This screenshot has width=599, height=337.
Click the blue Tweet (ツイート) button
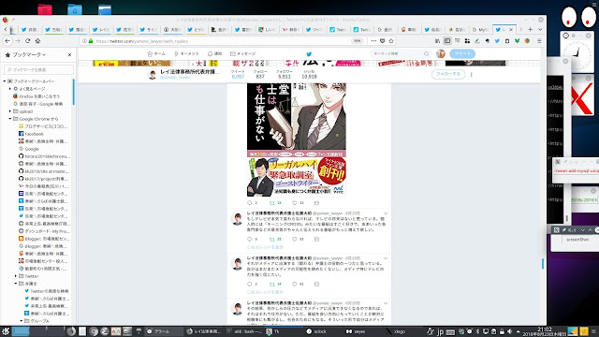[462, 54]
